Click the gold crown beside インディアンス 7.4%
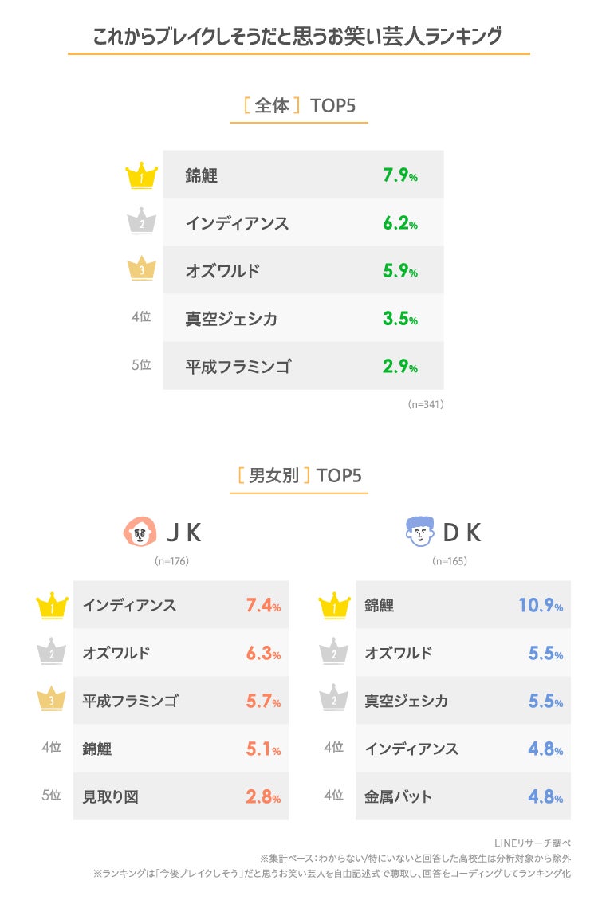 click(52, 605)
